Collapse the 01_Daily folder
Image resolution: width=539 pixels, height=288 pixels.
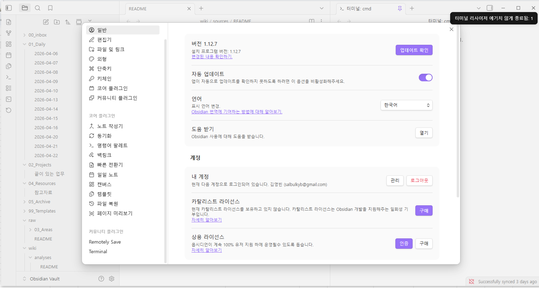[24, 44]
